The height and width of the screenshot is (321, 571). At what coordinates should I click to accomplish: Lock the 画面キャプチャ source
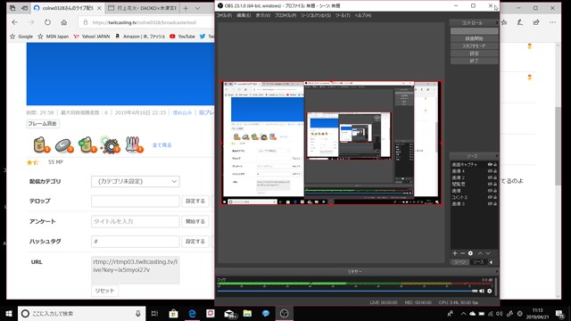point(495,164)
